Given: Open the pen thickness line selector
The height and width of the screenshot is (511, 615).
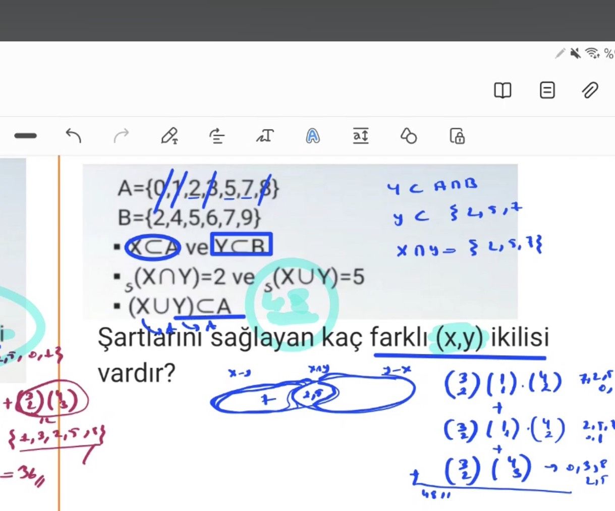Looking at the screenshot, I should point(26,135).
